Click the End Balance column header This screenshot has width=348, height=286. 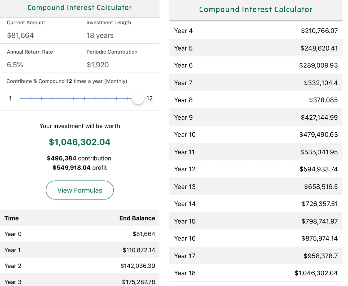[x=137, y=218]
